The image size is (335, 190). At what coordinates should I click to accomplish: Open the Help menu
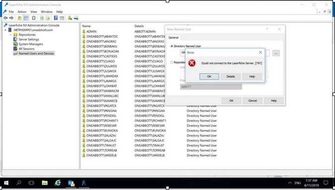point(60,12)
